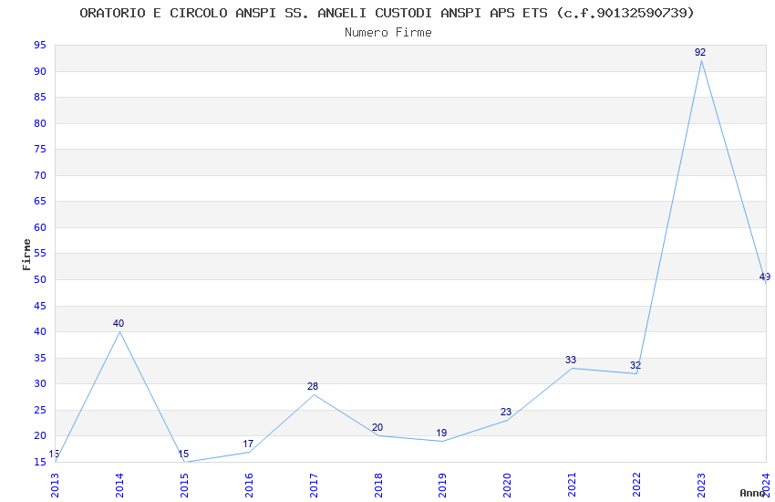Click the chart title ORATORIO E CIRCOLO ANSPI
775x502 pixels.
pyautogui.click(x=387, y=13)
